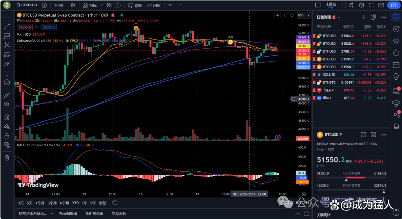
Task: Select the crosshair cursor tool
Action: click(7, 17)
